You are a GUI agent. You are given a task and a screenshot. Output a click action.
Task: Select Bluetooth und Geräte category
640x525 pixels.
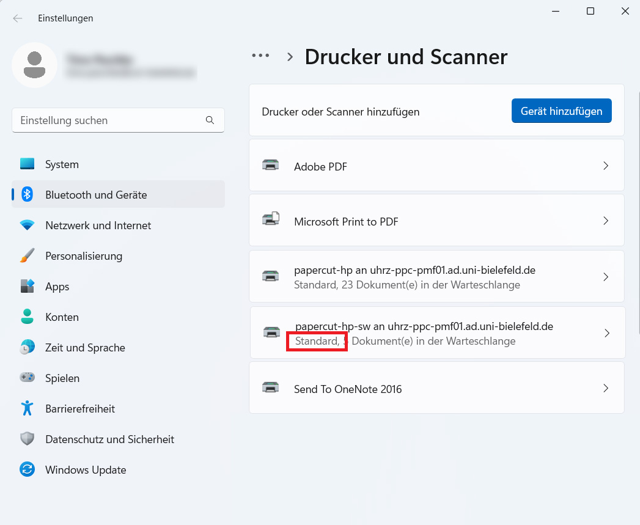pos(119,194)
